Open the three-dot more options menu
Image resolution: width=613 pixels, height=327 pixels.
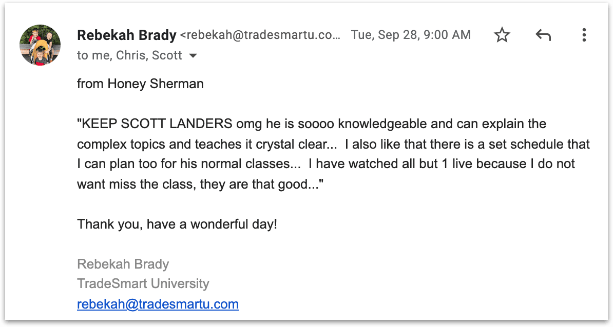584,35
